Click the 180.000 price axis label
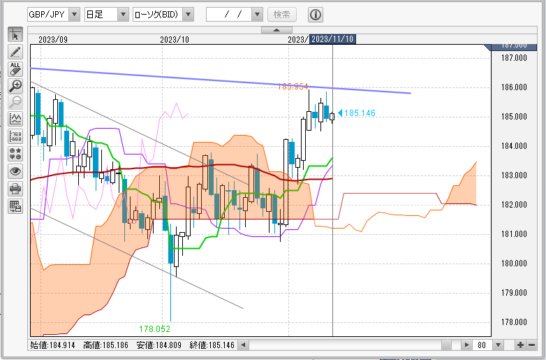 pyautogui.click(x=514, y=264)
